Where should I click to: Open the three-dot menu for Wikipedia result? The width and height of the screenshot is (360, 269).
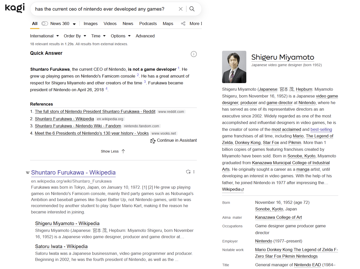[194, 172]
